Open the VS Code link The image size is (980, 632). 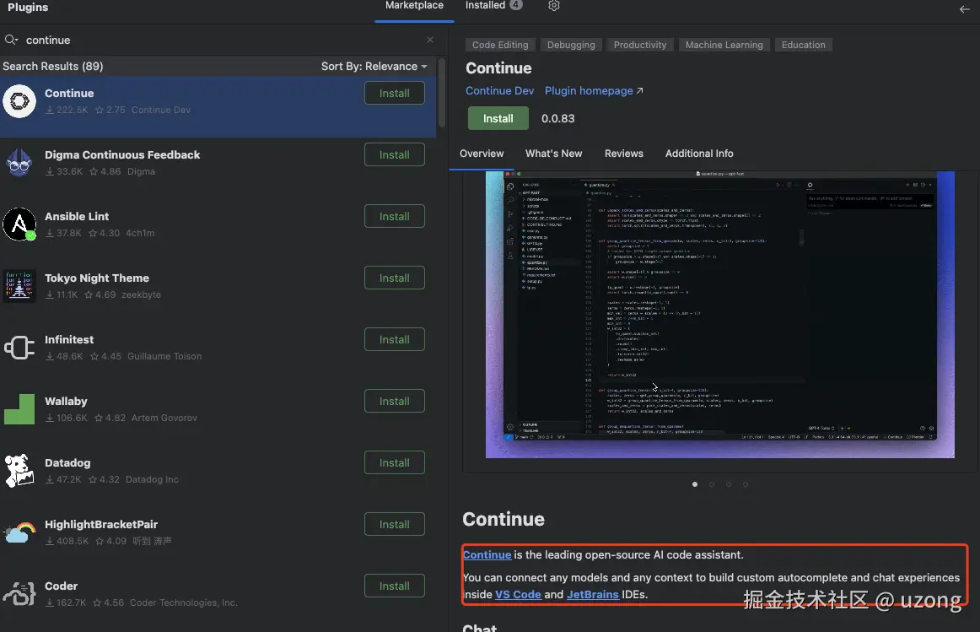click(518, 595)
